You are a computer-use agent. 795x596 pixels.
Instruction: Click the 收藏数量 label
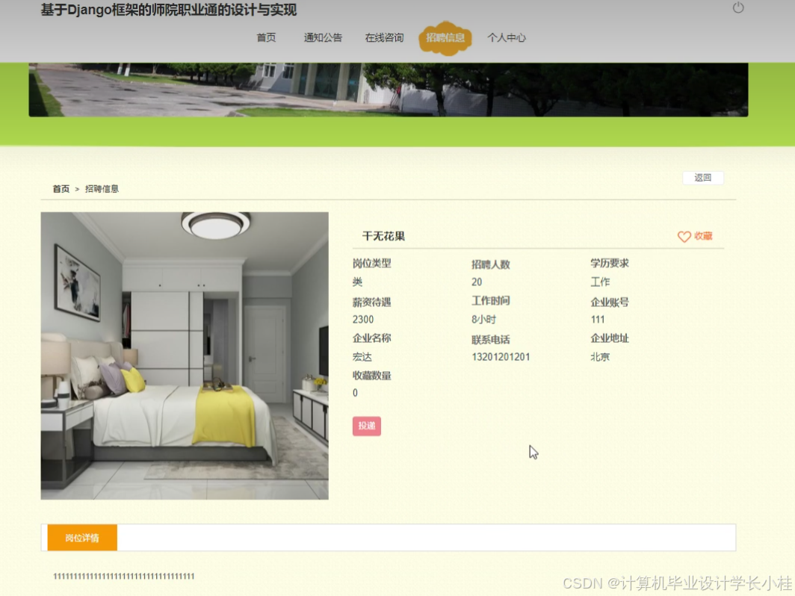(371, 376)
